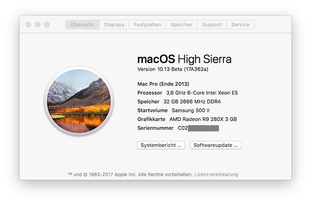The image size is (311, 203).
Task: Click the macOS High Sierra heading
Action: (x=184, y=59)
